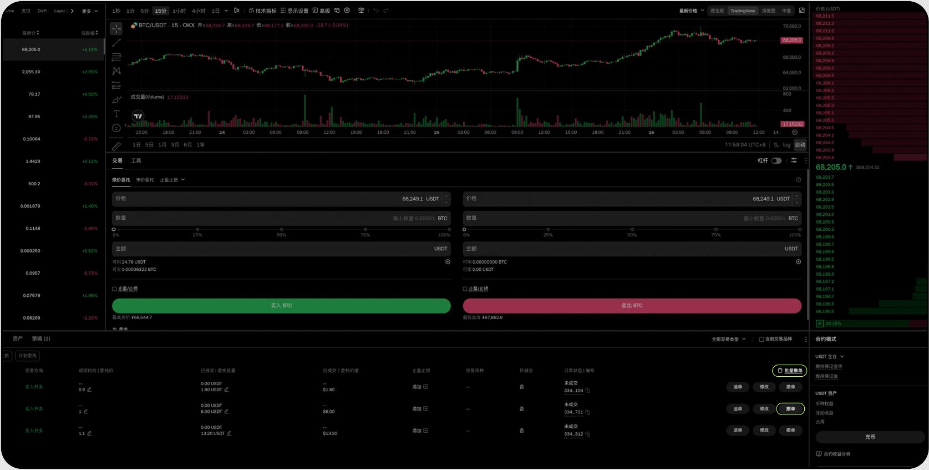Click the 批量撤单 bulk cancel button
The width and height of the screenshot is (929, 470).
(x=789, y=371)
